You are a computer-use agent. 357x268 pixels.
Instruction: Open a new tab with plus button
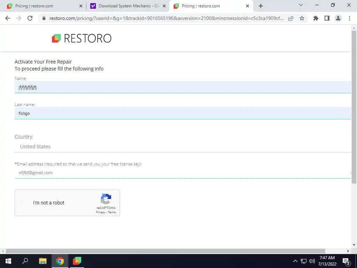pos(261,6)
